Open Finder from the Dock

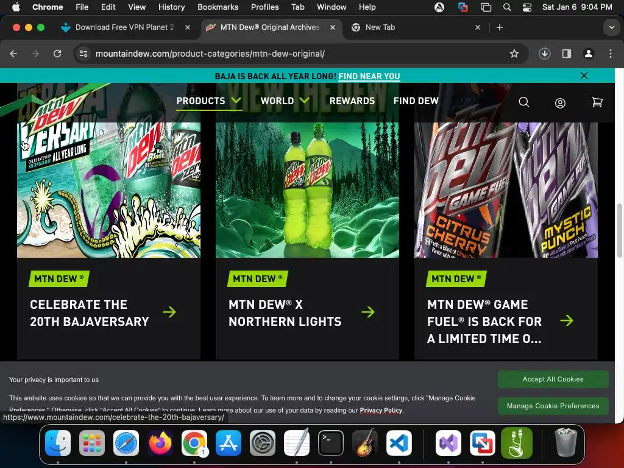pyautogui.click(x=58, y=443)
